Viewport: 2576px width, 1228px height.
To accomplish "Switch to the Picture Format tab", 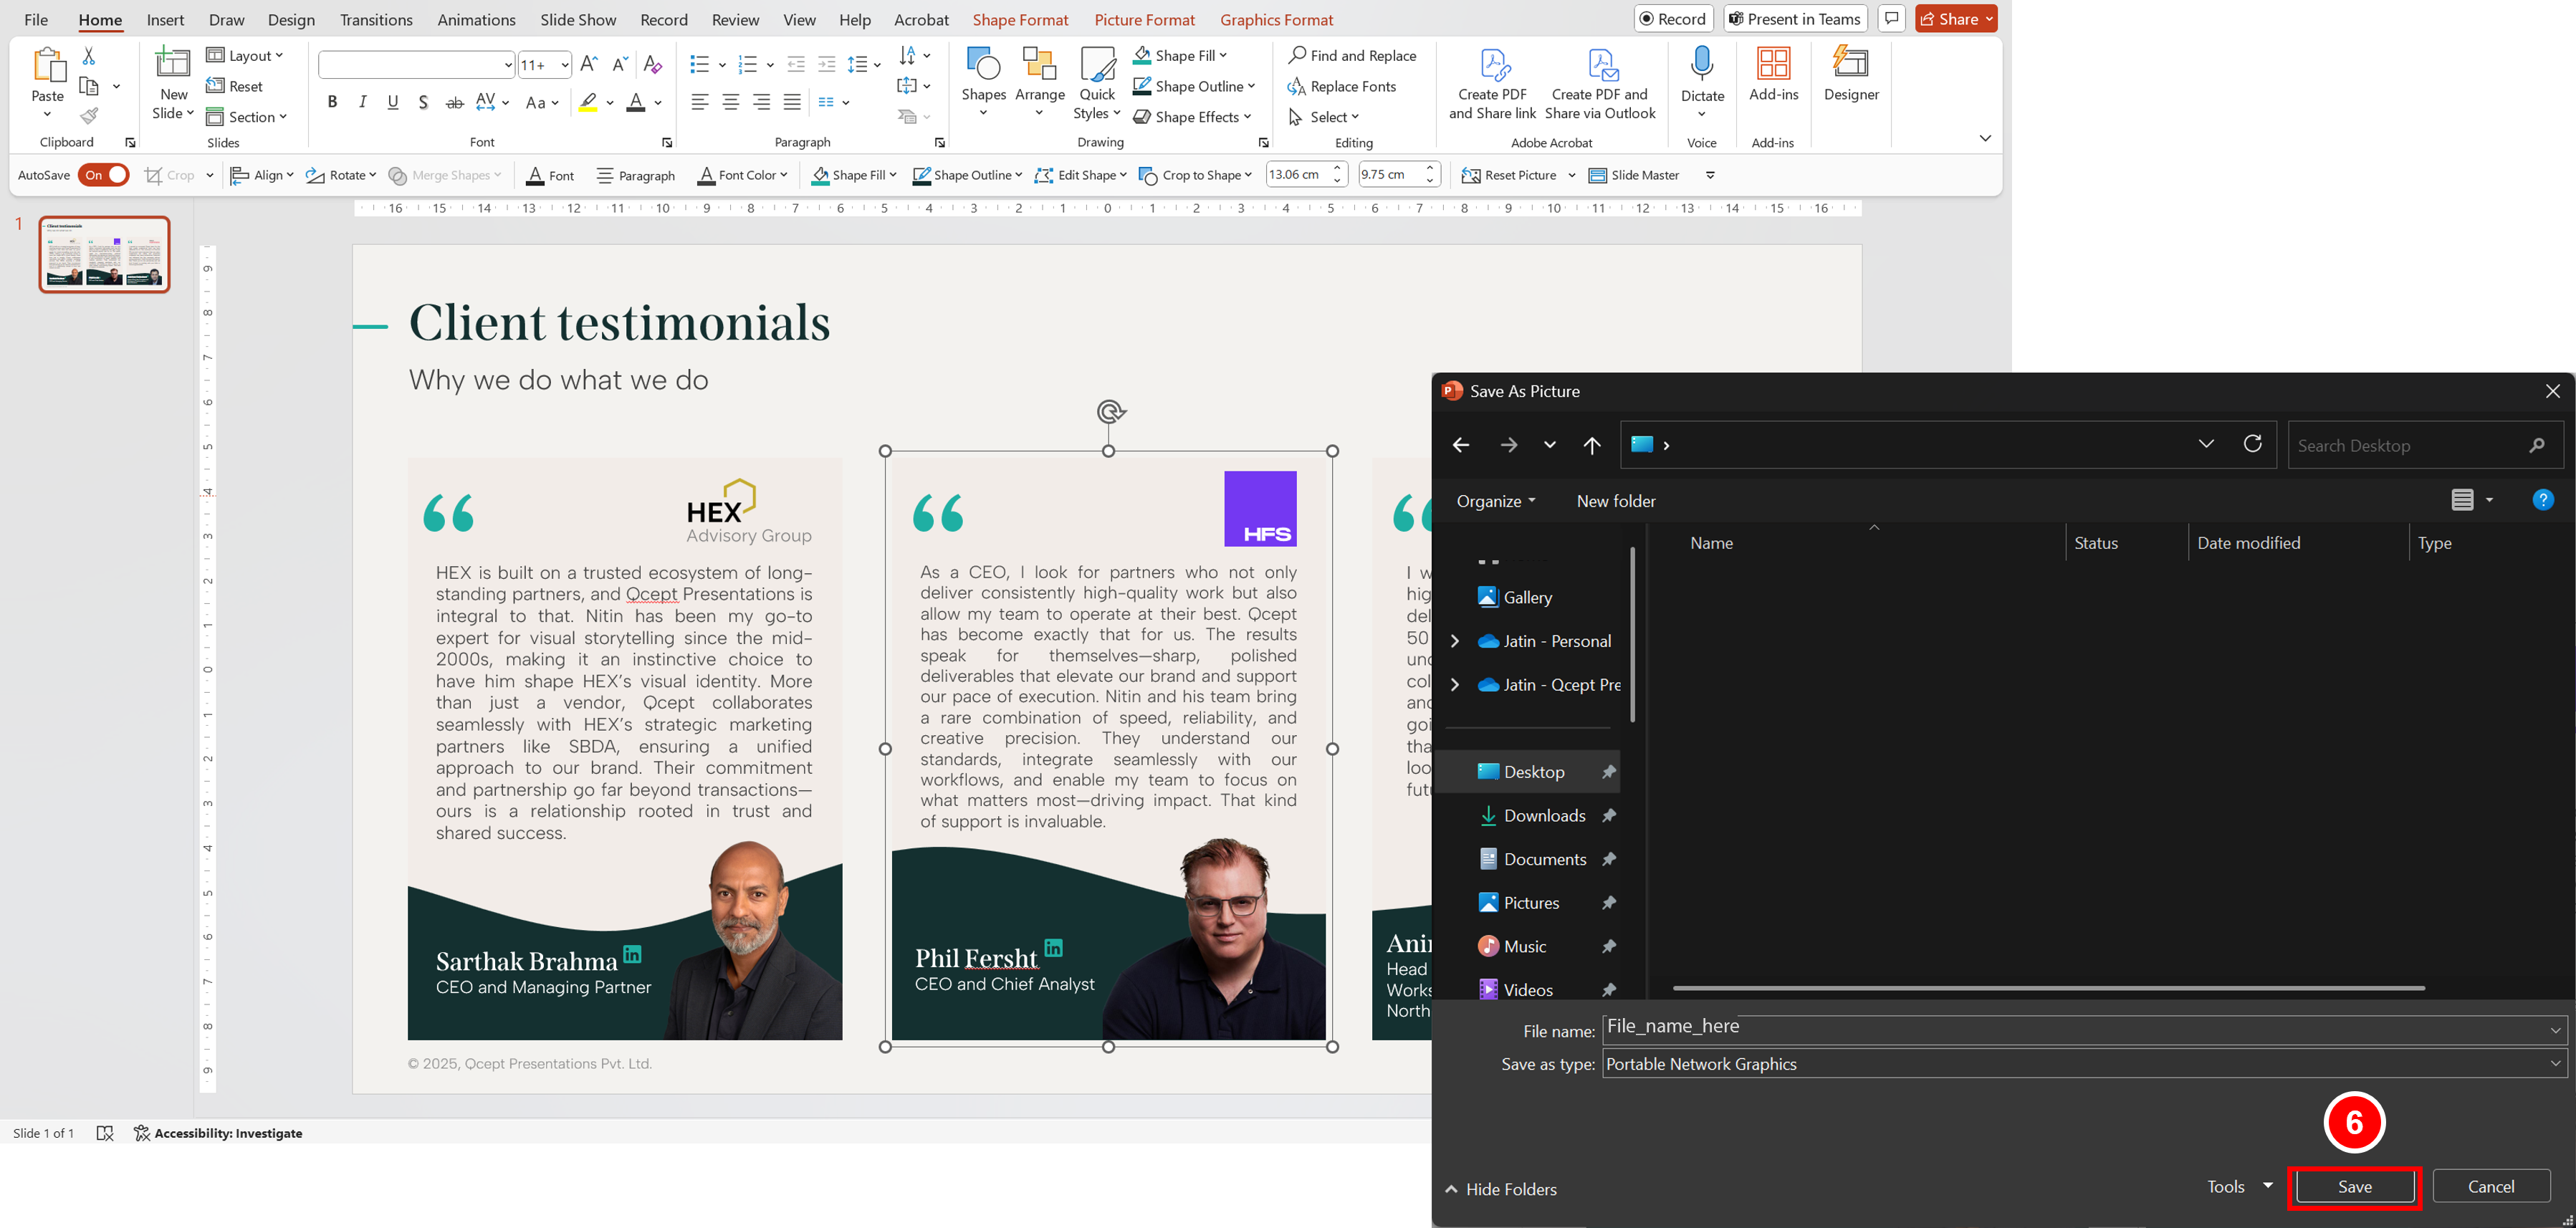I will click(x=1144, y=20).
